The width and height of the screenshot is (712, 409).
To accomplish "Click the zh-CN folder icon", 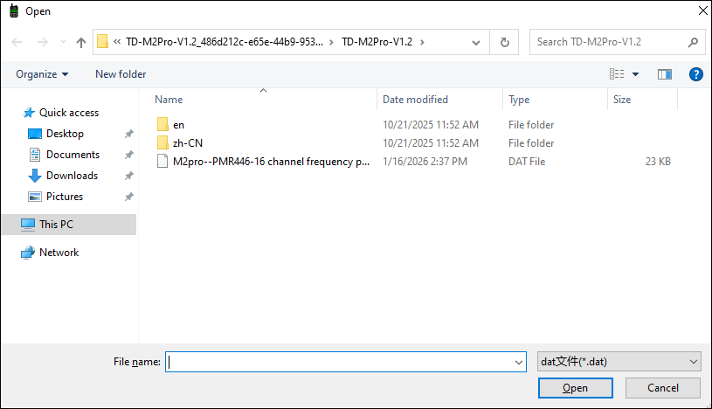I will [162, 142].
